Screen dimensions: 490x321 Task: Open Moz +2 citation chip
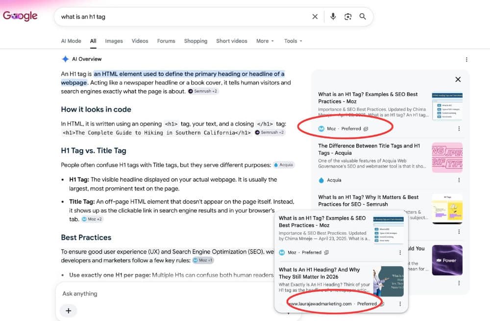click(92, 219)
